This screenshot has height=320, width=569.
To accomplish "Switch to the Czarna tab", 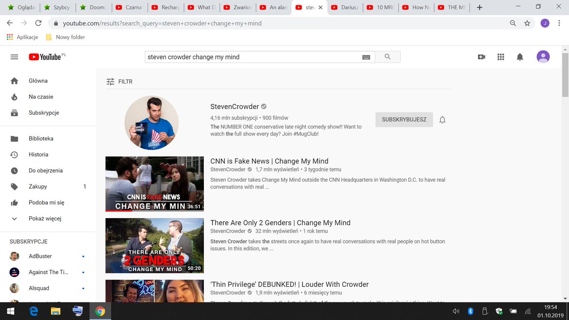I will coord(129,7).
